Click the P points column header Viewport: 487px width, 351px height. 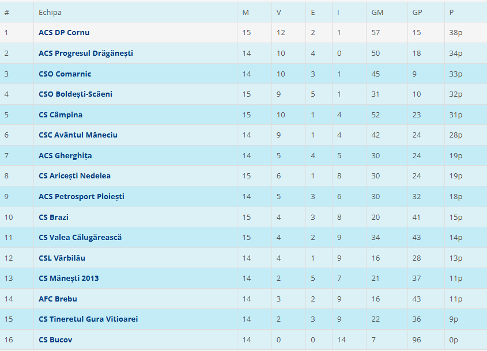451,13
